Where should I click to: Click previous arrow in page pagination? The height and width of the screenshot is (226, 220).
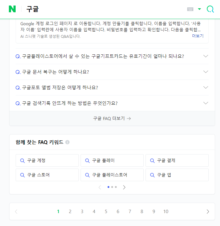pyautogui.click(x=16, y=212)
